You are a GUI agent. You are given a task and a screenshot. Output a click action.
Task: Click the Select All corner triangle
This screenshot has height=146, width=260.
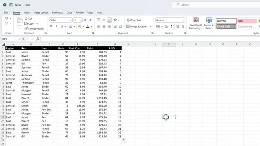4,44
